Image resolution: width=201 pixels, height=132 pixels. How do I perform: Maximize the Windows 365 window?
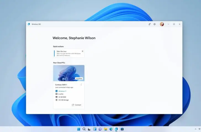click(174, 24)
